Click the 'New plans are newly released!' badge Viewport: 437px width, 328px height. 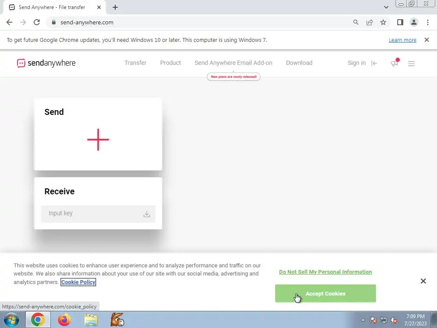click(233, 77)
